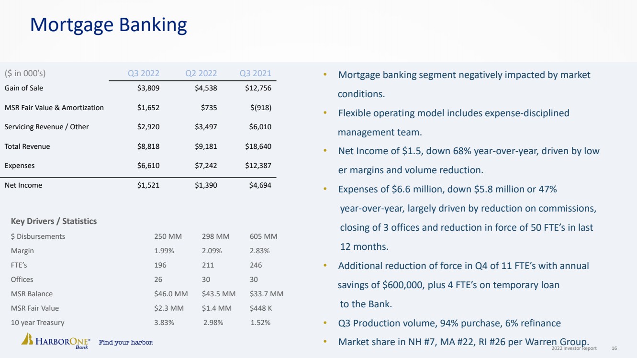Click the '605 MM' disbursements value
The width and height of the screenshot is (637, 358).
pos(264,236)
